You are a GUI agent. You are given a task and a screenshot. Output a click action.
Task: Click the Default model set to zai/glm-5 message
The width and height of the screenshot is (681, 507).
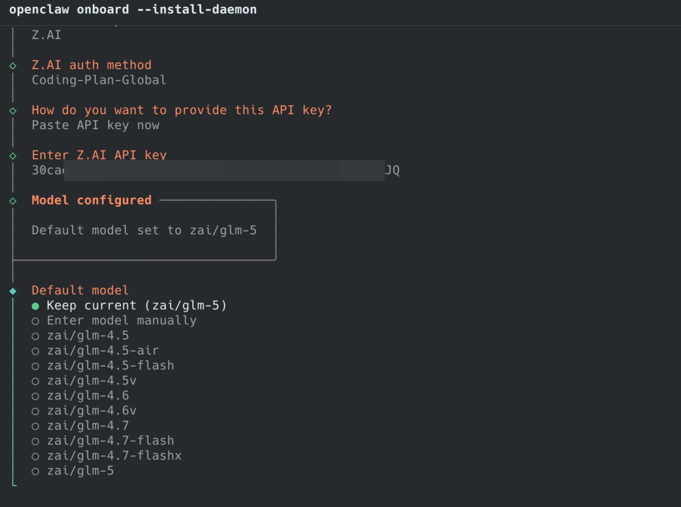[144, 231]
